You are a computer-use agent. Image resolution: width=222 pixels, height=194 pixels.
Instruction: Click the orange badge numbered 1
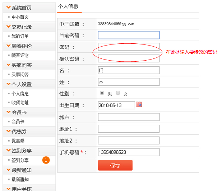(46, 160)
